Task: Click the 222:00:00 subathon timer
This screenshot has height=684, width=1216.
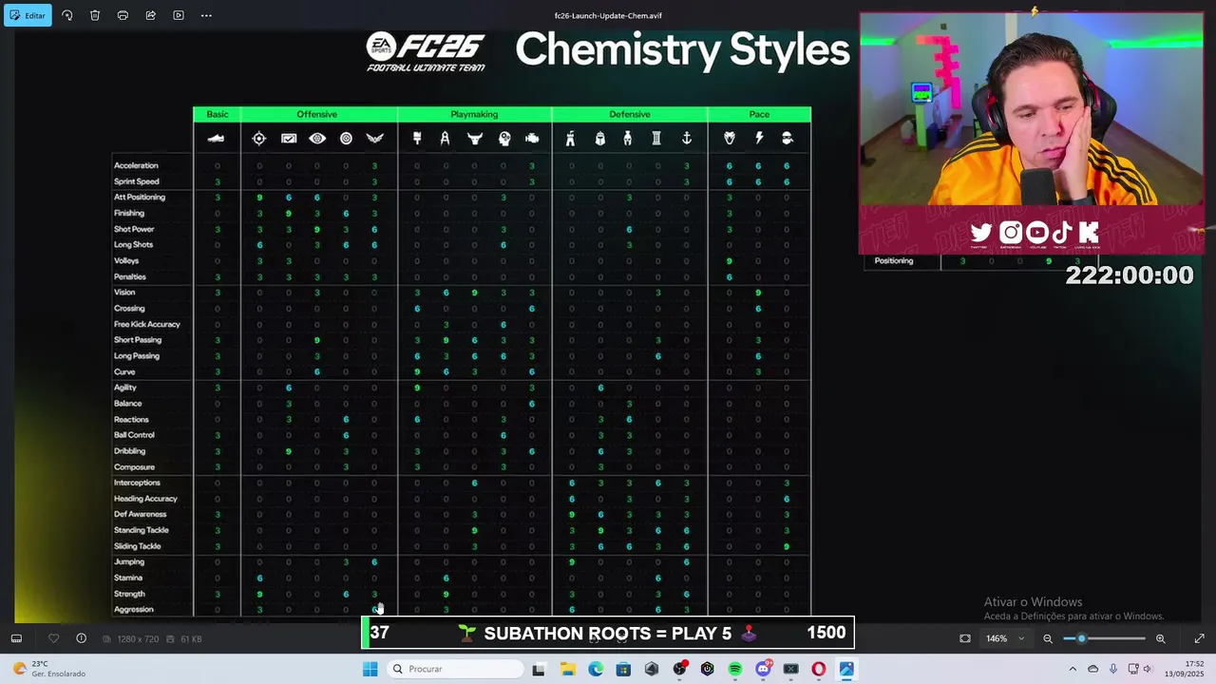Action: [x=1129, y=275]
